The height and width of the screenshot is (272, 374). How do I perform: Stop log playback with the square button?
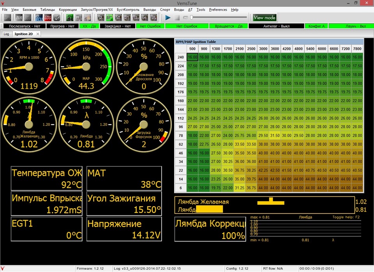177,18
